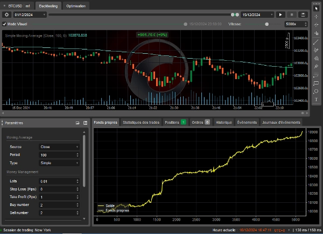This screenshot has width=323, height=234.
Task: Open the Ordres tab
Action: coord(201,123)
